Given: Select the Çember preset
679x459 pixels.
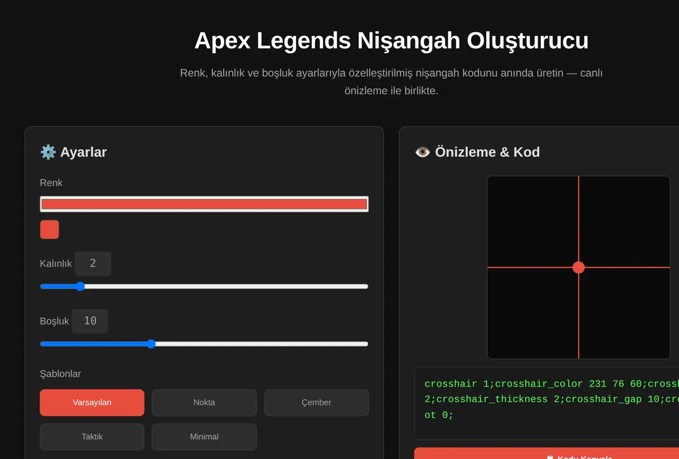Looking at the screenshot, I should click(x=316, y=402).
